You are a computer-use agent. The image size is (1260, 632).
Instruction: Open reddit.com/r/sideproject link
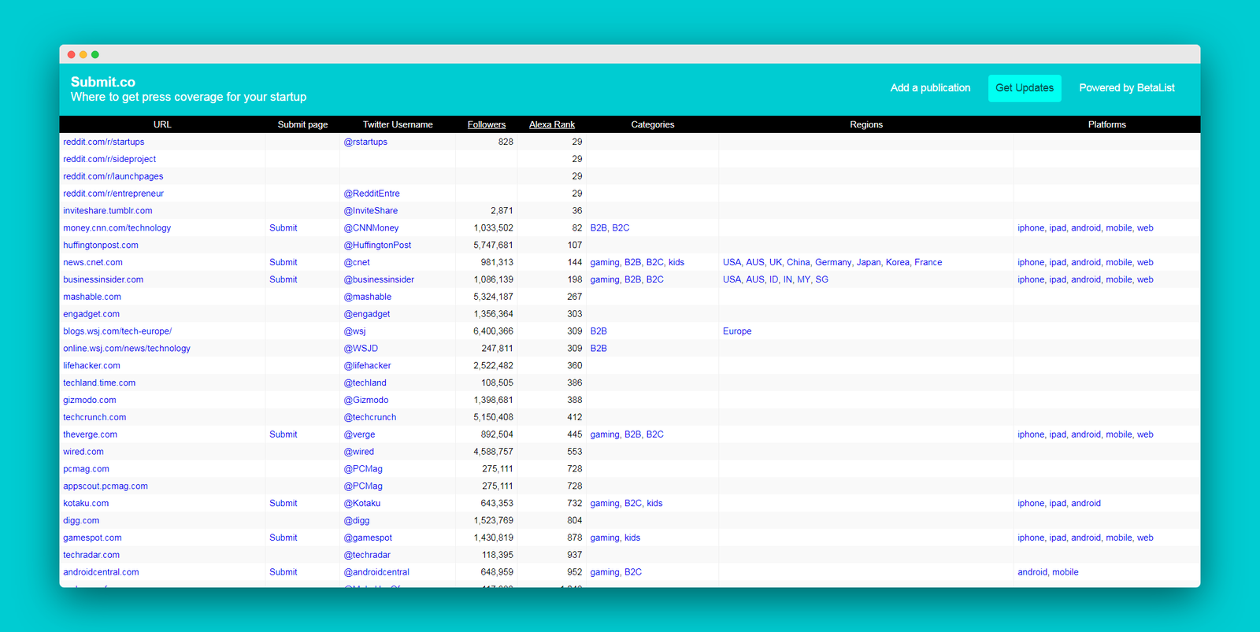(x=109, y=159)
